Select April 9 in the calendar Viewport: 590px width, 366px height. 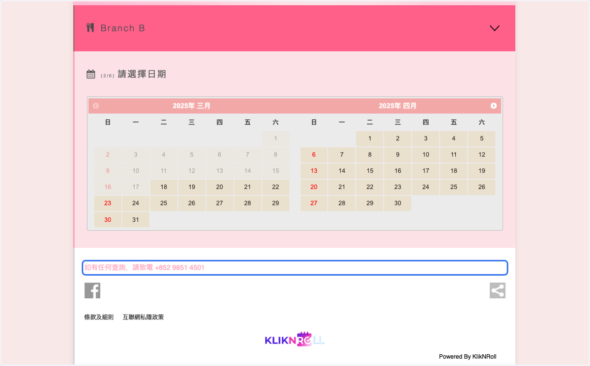(398, 155)
